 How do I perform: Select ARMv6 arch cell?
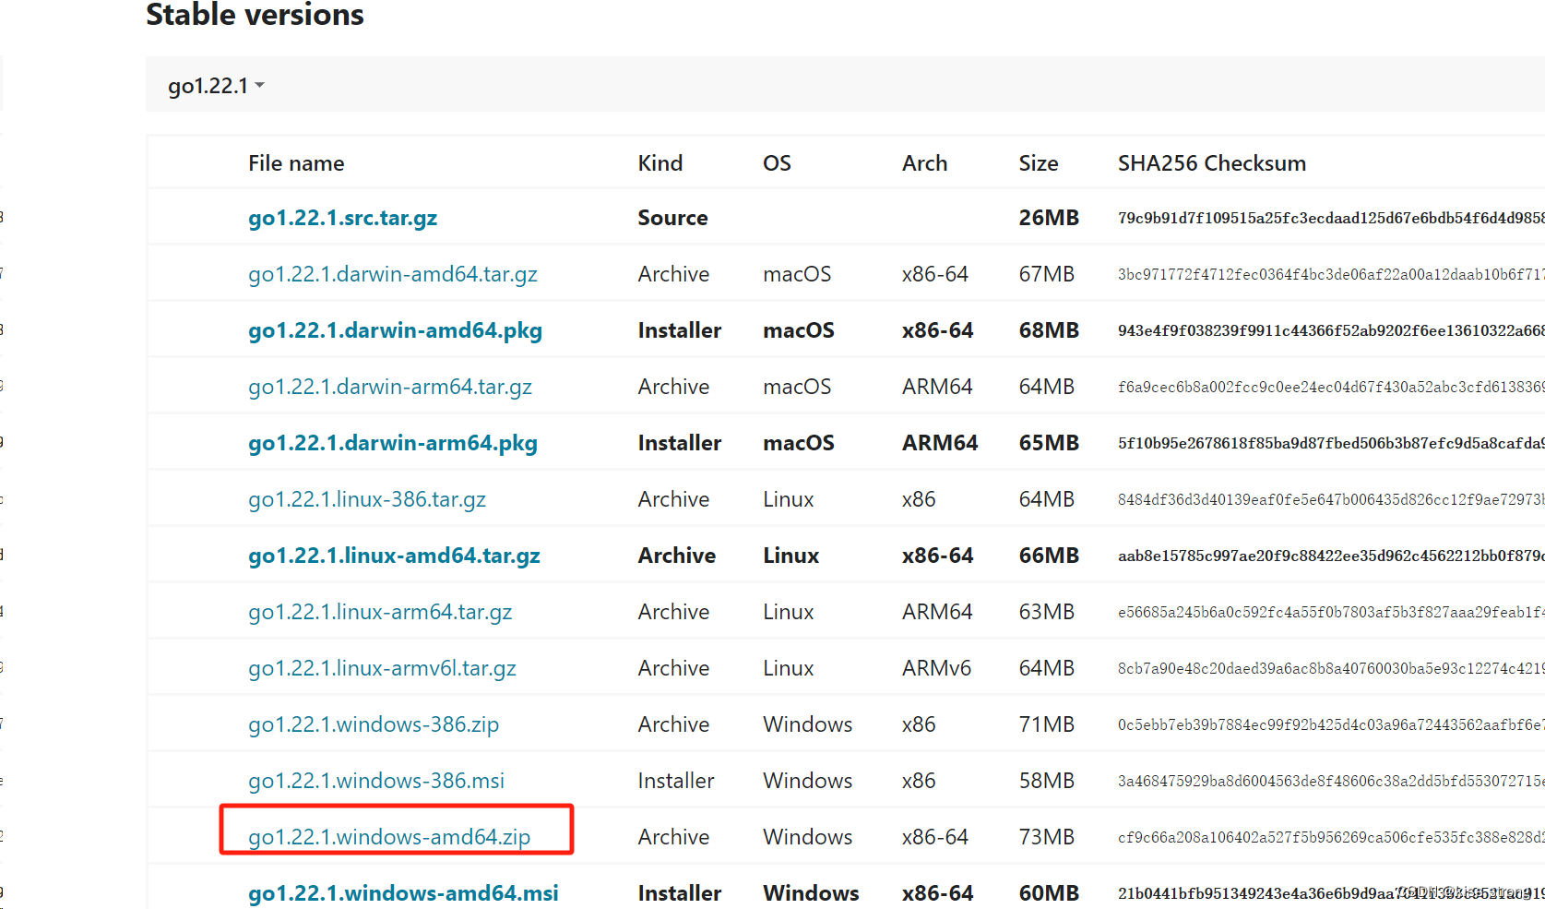(x=936, y=668)
